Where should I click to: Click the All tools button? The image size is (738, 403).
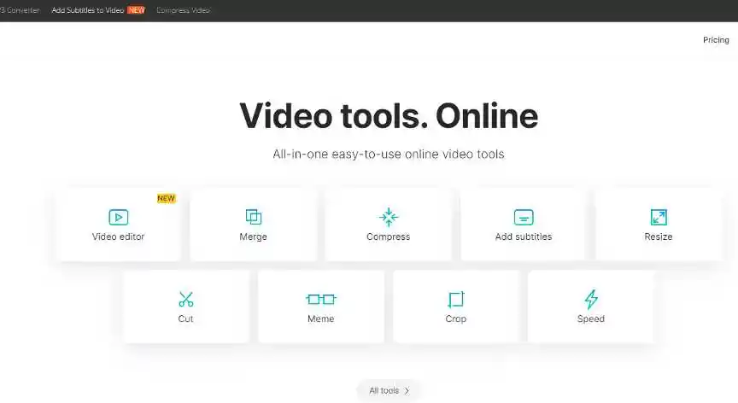[x=384, y=390]
